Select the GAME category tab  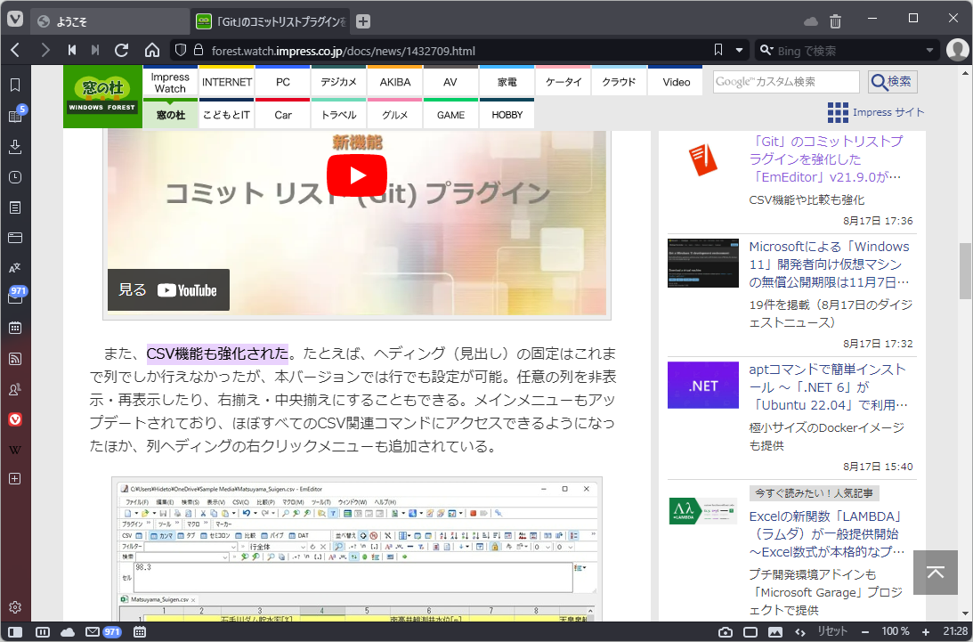point(450,115)
